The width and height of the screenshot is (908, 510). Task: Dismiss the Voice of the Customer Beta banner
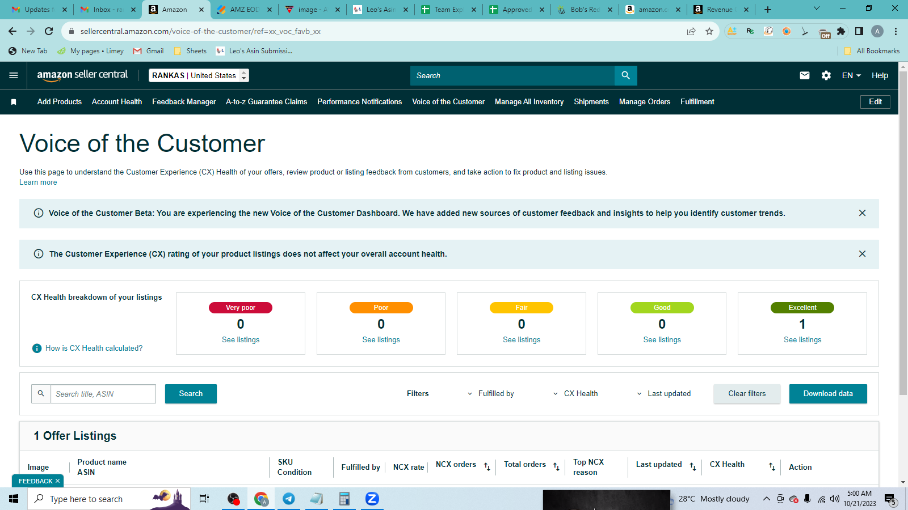[x=862, y=213]
